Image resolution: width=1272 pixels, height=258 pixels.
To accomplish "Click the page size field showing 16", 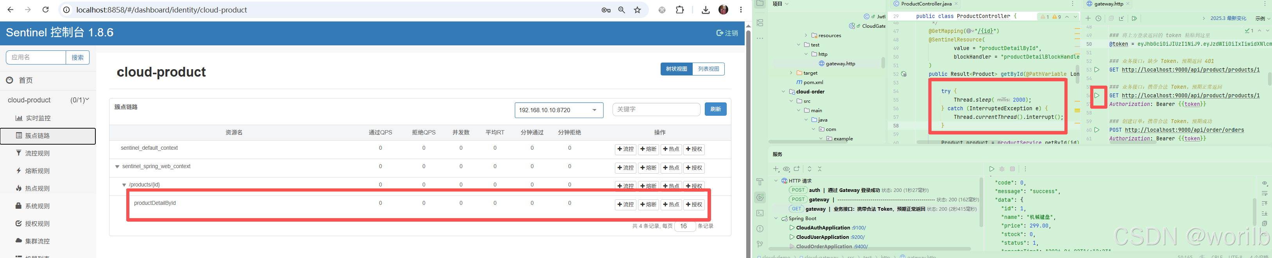I will [x=685, y=226].
